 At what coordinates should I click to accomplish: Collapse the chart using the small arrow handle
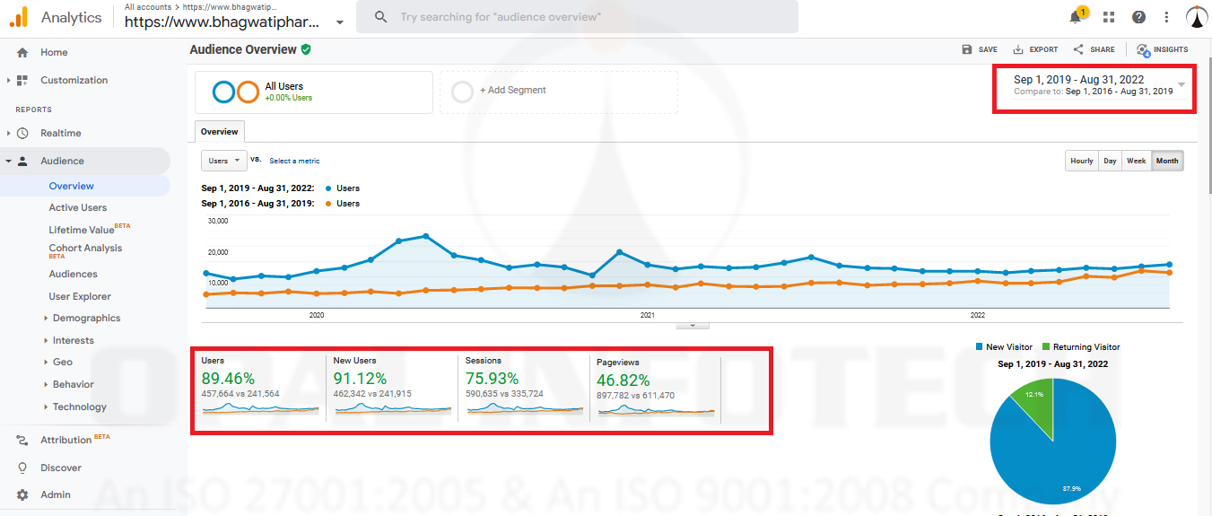[x=693, y=326]
